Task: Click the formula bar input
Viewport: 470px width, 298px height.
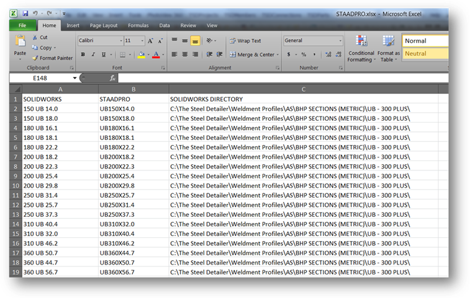Action: pyautogui.click(x=283, y=78)
